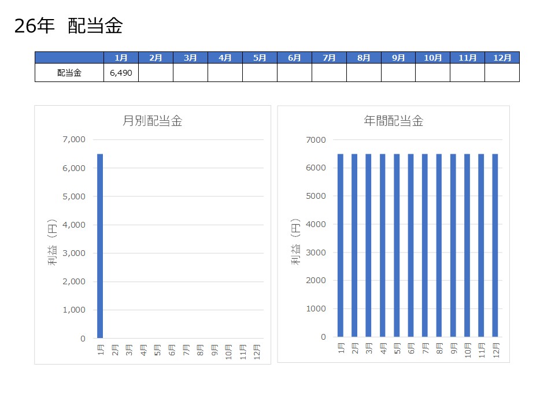Click the empty table cell under 2月
Image resolution: width=555 pixels, height=416 pixels.
[156, 73]
